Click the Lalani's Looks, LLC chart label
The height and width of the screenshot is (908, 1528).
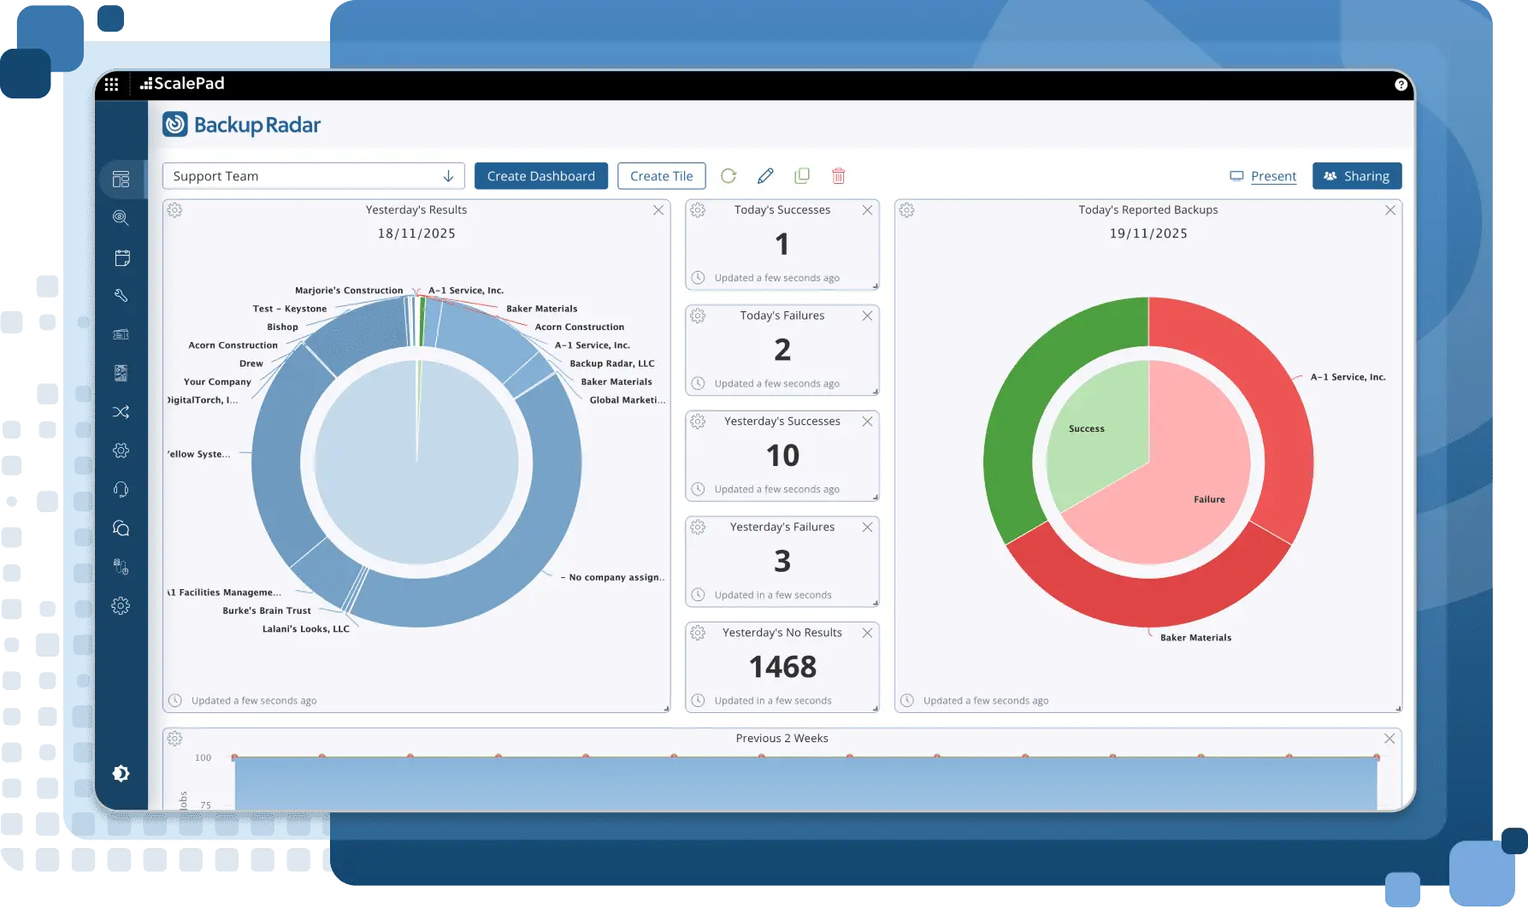(305, 629)
